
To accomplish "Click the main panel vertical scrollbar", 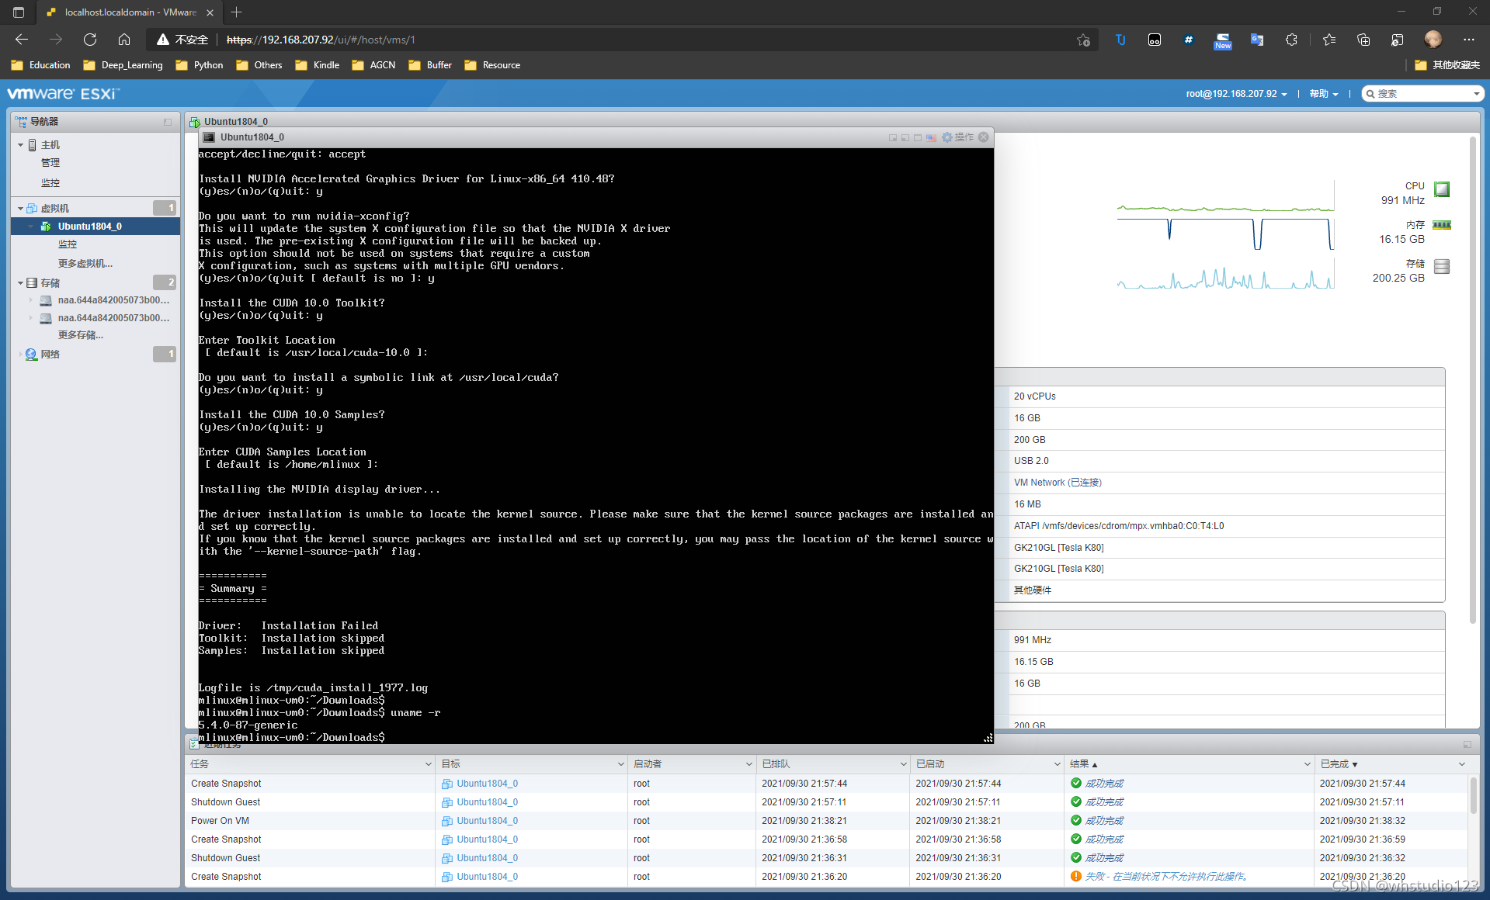I will (x=1472, y=380).
